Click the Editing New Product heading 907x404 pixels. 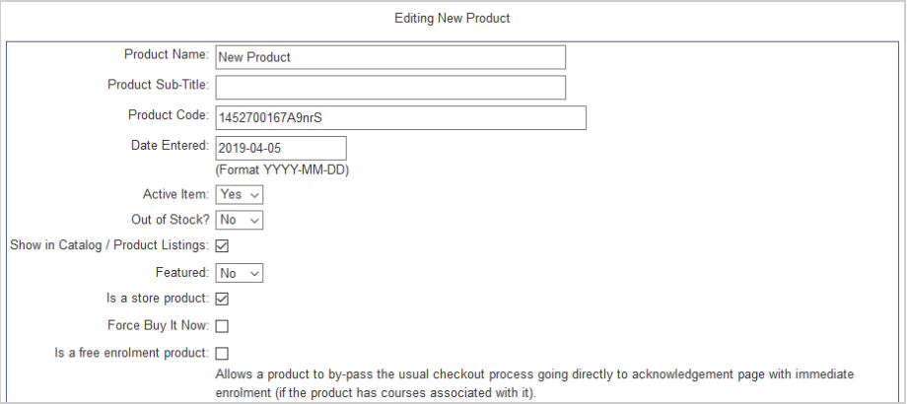[453, 19]
